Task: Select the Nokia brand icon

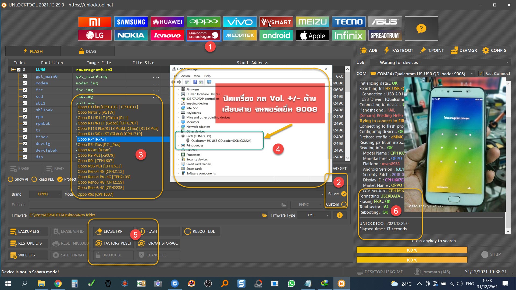Action: [131, 35]
